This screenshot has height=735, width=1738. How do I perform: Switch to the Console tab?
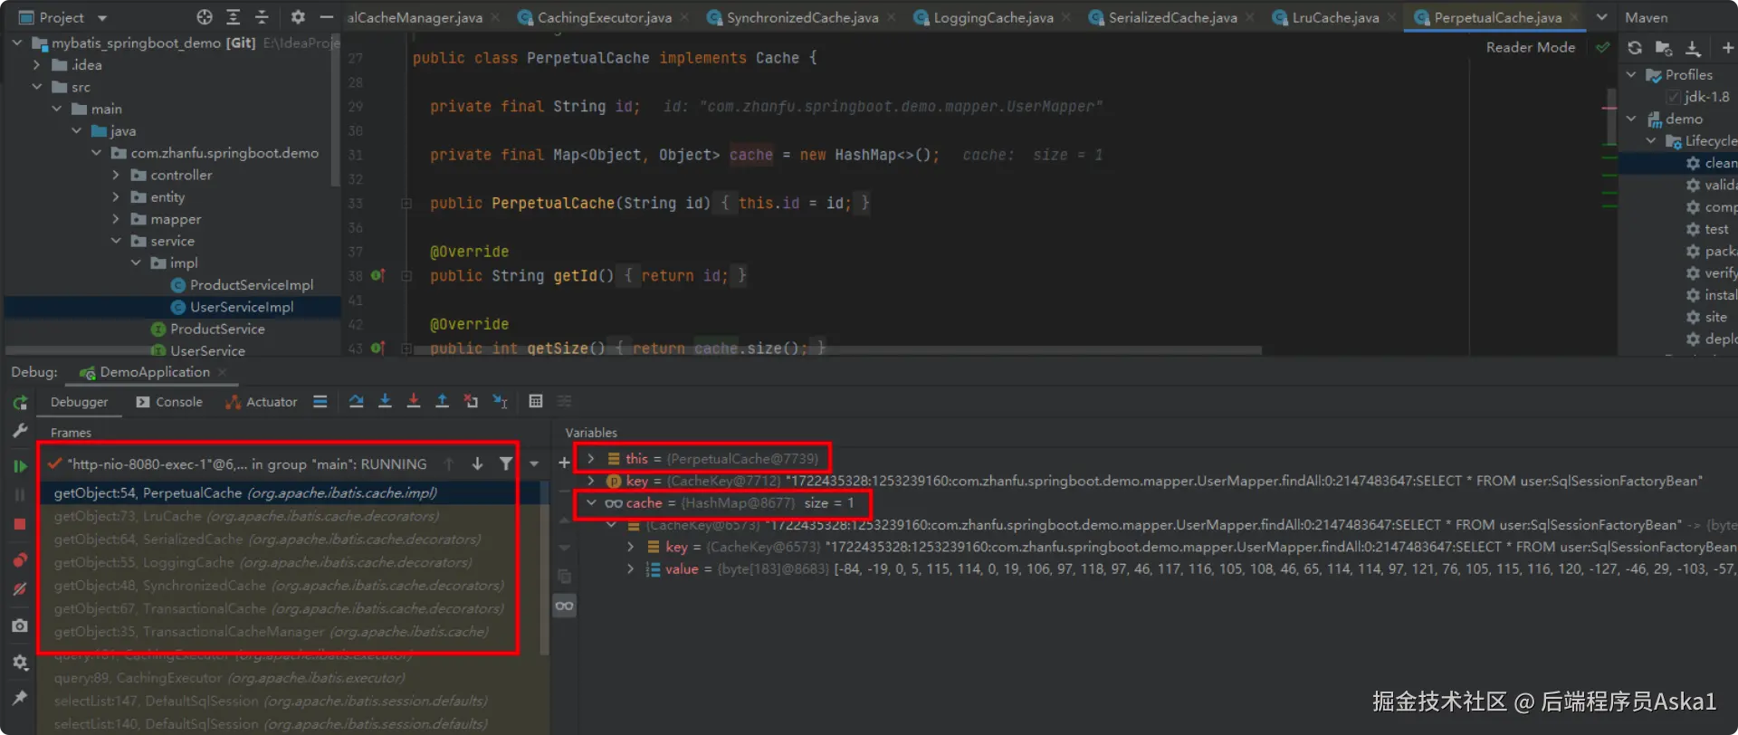[169, 402]
